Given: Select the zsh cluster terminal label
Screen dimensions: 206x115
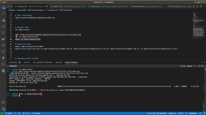Looking at the screenshot, I should point(186,66).
